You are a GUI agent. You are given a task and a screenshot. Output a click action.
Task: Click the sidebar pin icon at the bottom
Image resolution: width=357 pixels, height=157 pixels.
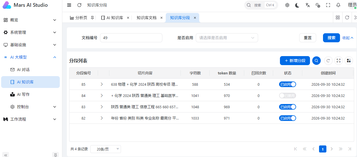(x=56, y=155)
